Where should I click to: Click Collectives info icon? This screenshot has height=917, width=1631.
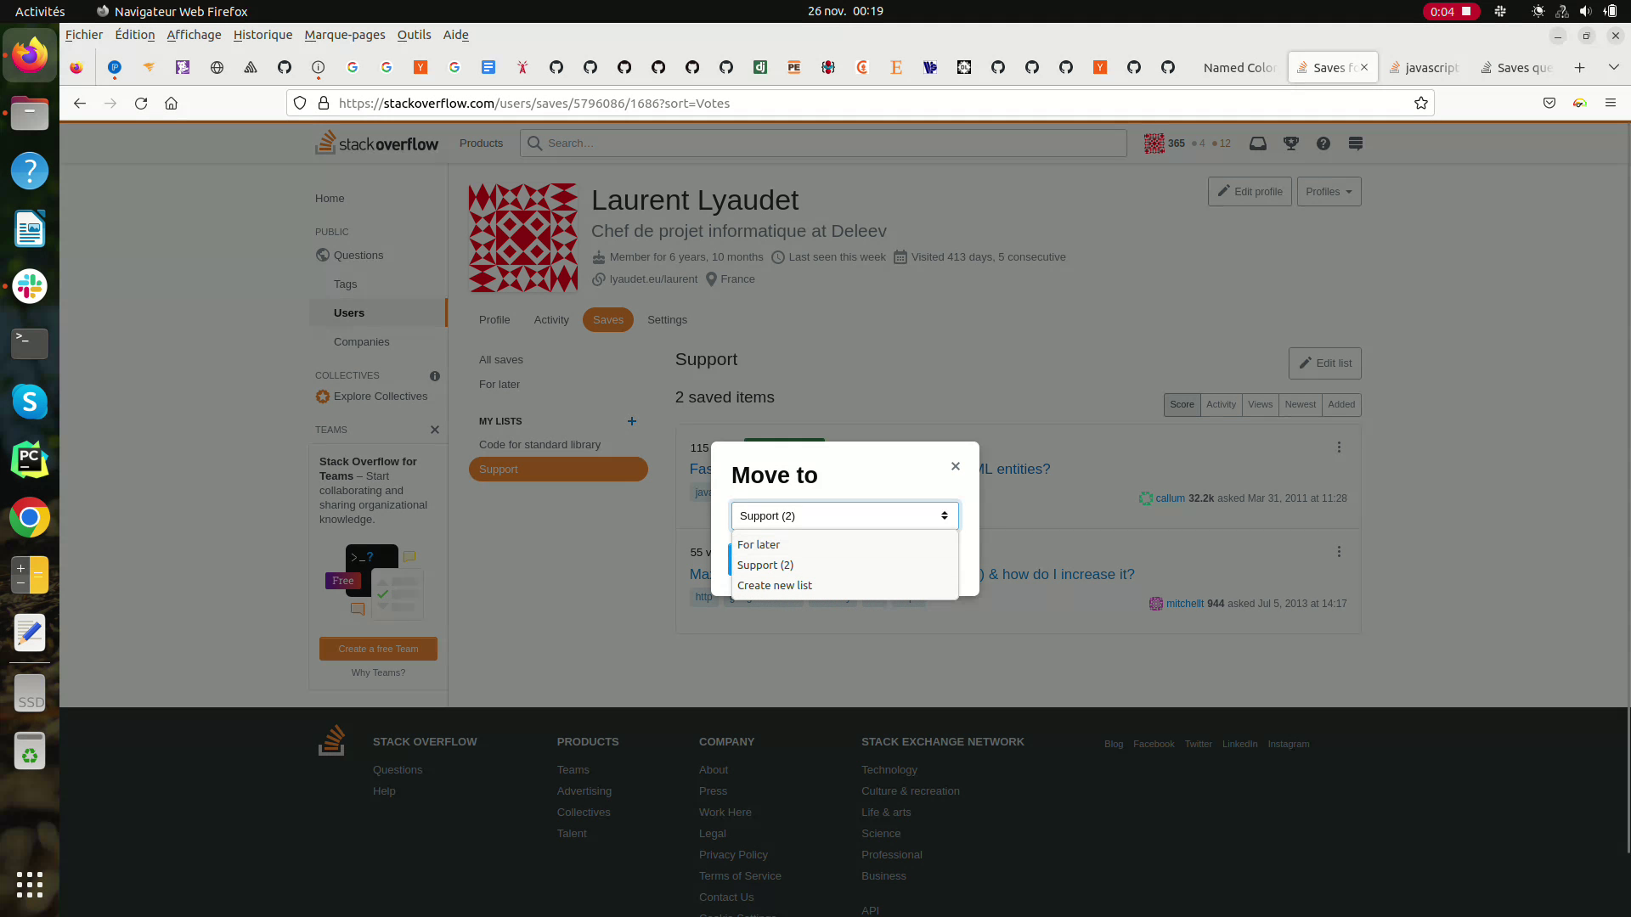435,376
